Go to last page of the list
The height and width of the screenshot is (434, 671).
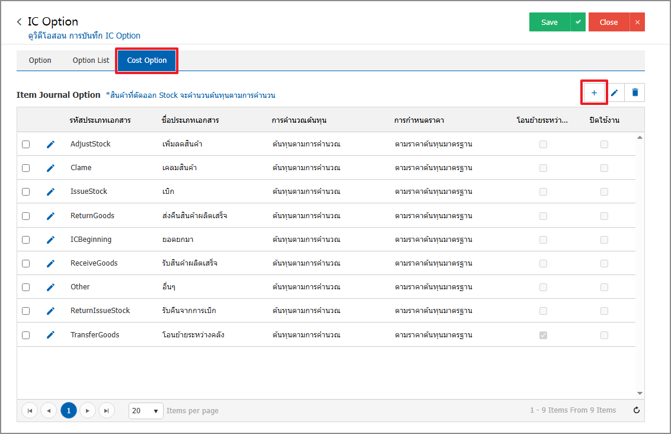pos(107,410)
